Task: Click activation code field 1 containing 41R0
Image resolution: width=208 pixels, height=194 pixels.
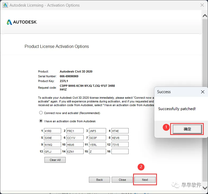Action: pos(53,131)
